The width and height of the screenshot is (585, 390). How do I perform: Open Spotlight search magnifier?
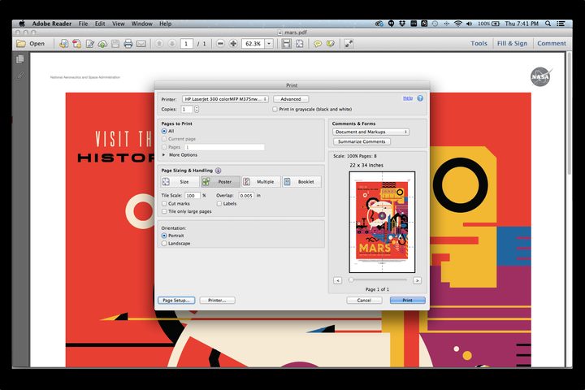point(548,24)
